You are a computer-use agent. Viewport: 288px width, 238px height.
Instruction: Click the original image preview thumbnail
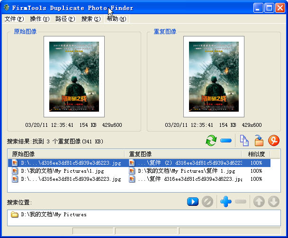(x=67, y=77)
